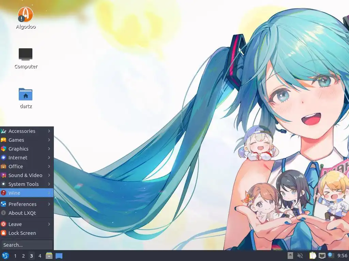Click the Games controller icon
The image size is (349, 261).
[3, 140]
